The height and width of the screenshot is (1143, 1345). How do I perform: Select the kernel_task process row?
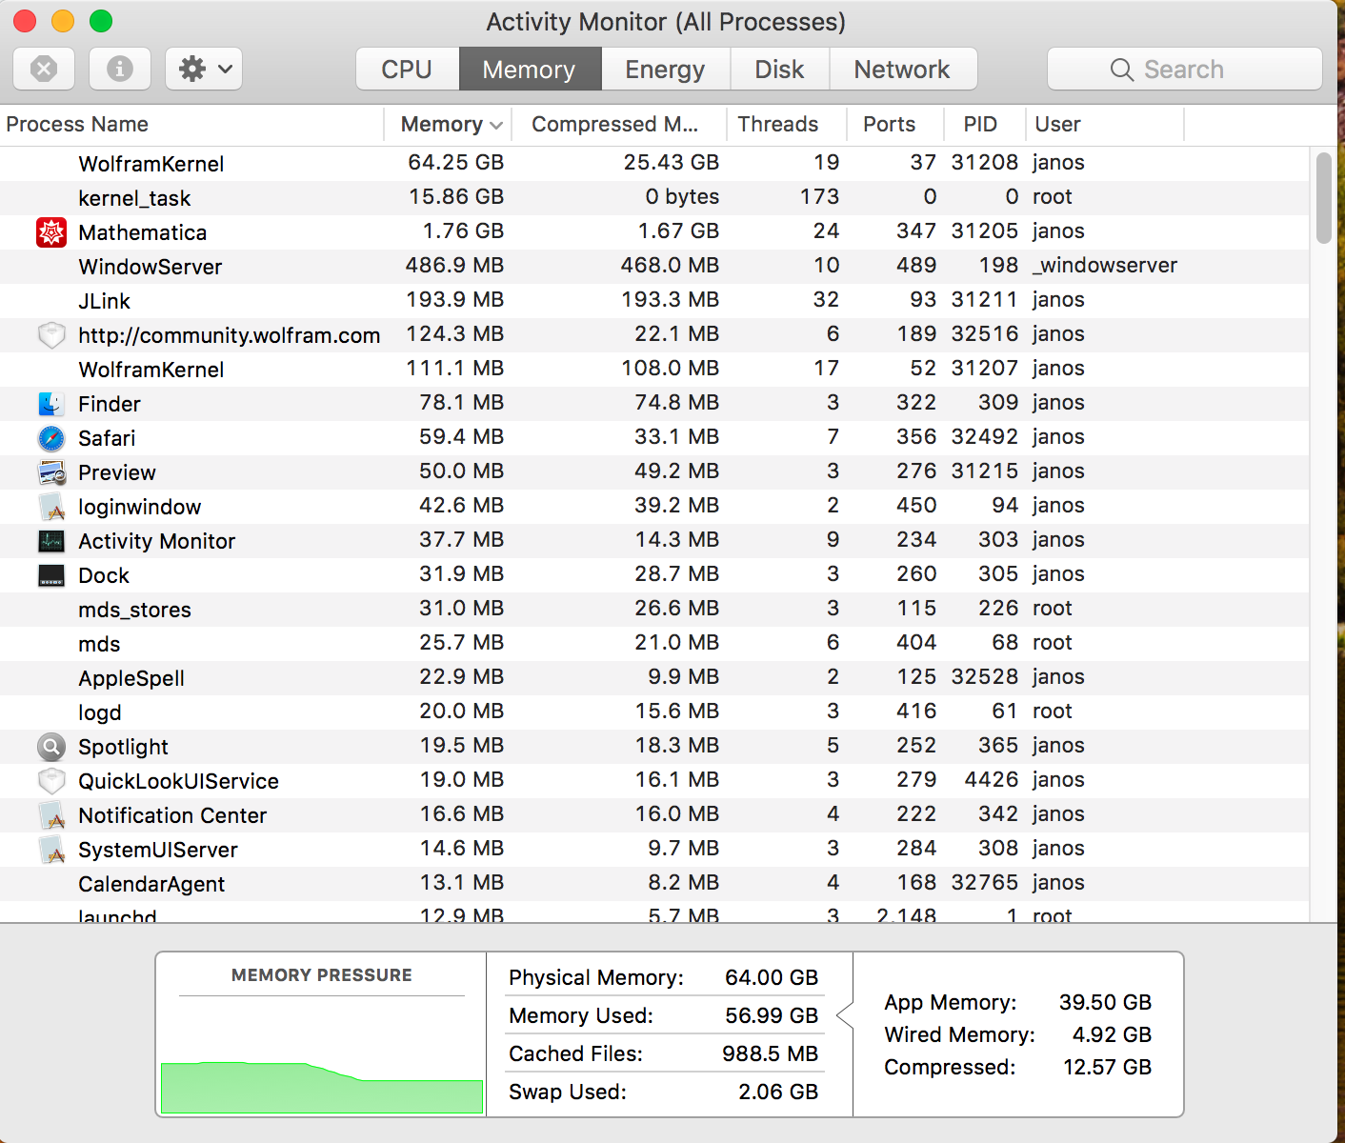point(654,197)
